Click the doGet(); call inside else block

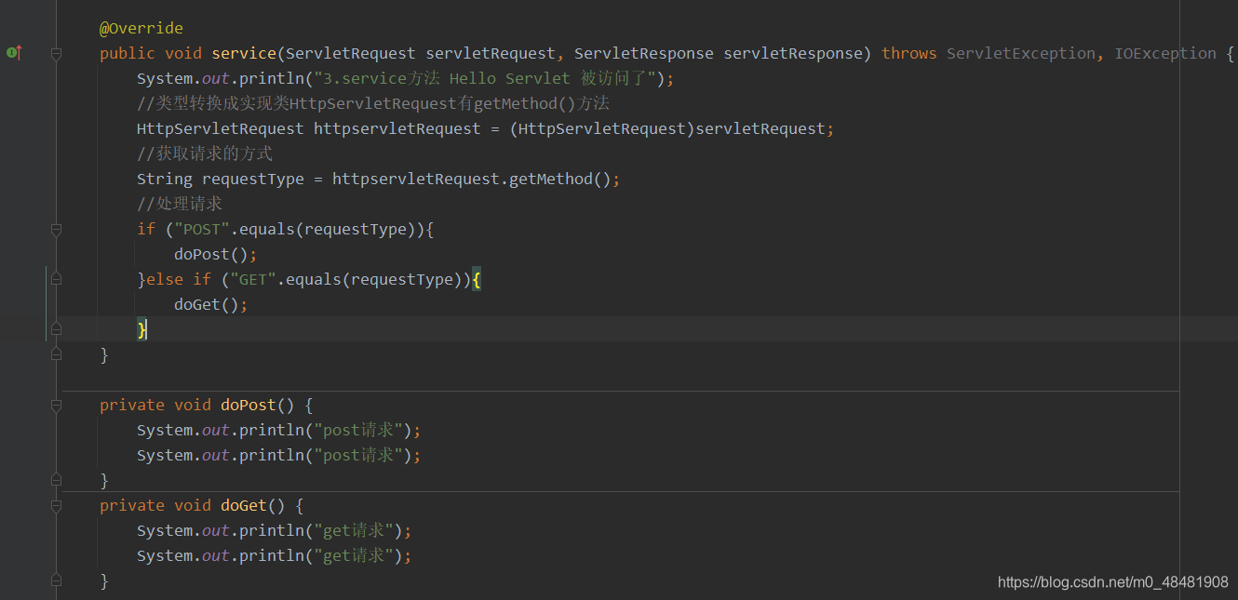211,304
